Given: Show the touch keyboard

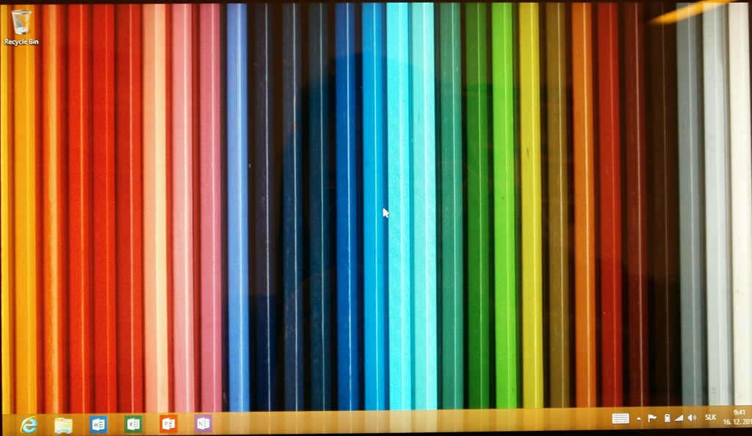Looking at the screenshot, I should [621, 418].
